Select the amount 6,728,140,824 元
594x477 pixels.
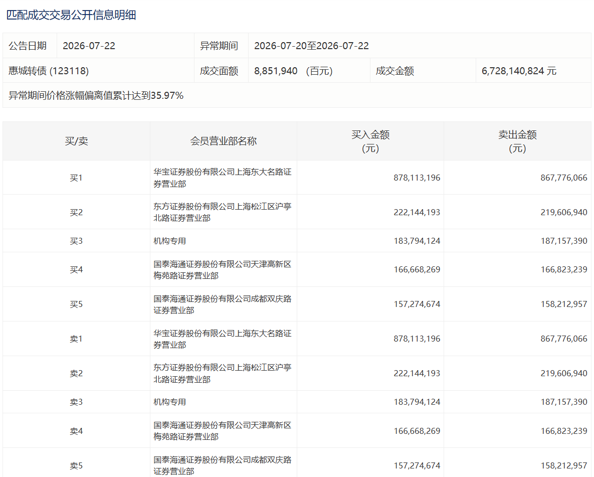click(519, 71)
